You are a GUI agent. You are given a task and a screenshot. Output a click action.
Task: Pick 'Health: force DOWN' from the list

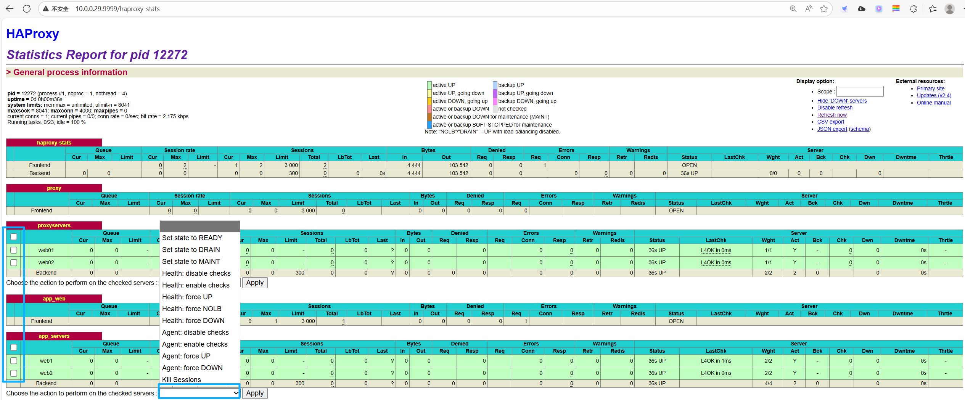tap(193, 321)
